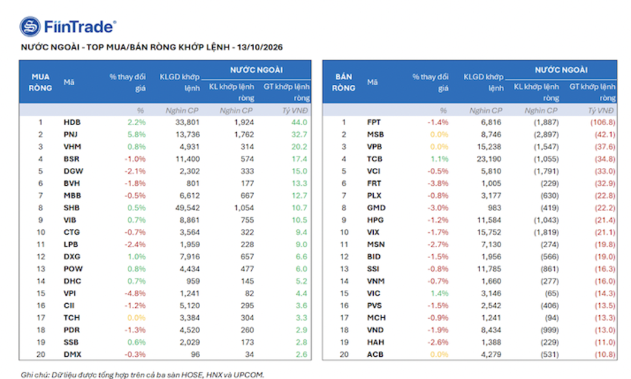Click the KLGD khớp lệnh header in right table

click(x=483, y=82)
